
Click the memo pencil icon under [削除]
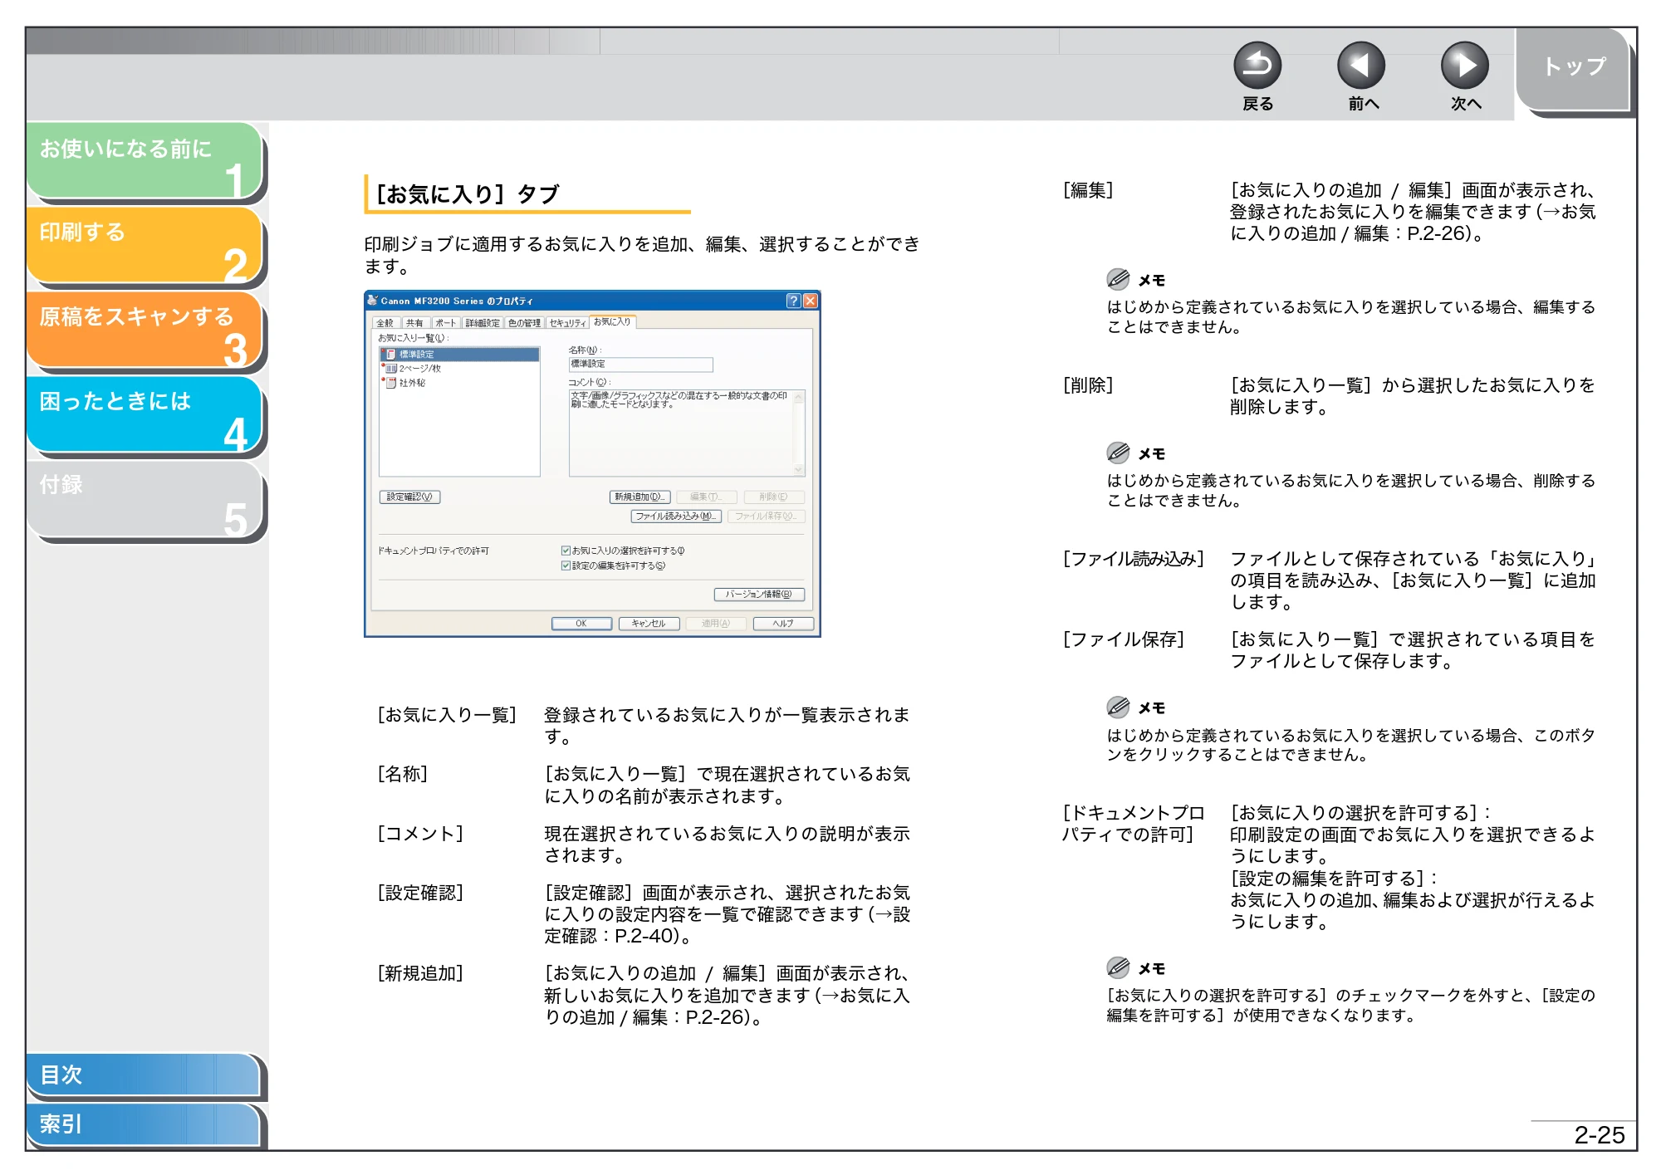(x=1118, y=453)
